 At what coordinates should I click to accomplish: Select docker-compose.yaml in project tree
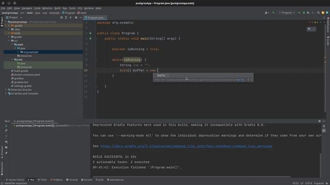[x=25, y=75]
